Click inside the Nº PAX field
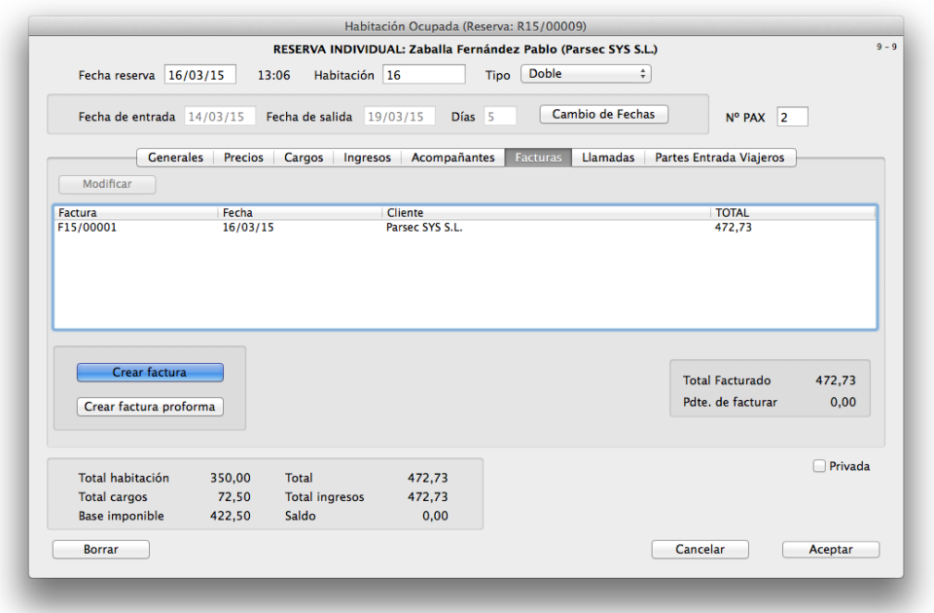The height and width of the screenshot is (613, 934). pyautogui.click(x=792, y=116)
